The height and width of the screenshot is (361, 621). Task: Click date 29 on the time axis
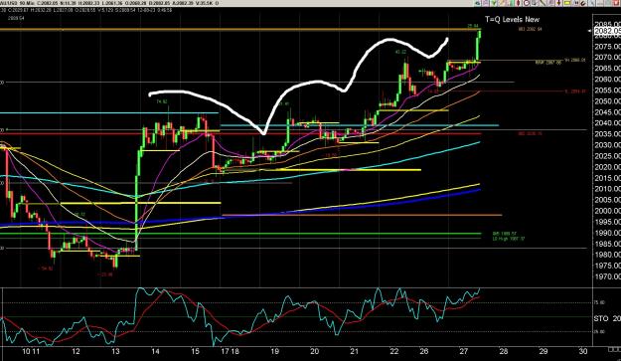click(x=543, y=351)
